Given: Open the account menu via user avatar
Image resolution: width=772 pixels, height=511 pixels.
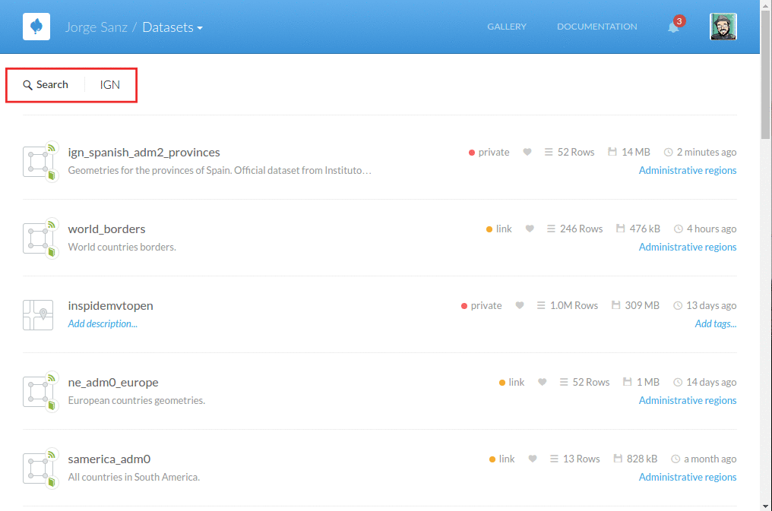Looking at the screenshot, I should coord(723,26).
